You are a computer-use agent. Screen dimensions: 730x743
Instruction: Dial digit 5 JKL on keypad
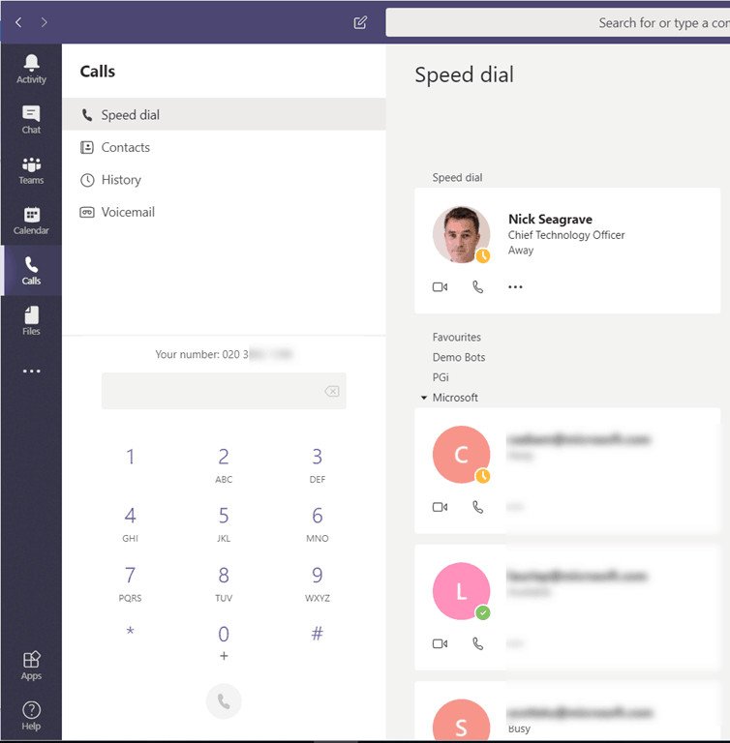[x=224, y=523]
